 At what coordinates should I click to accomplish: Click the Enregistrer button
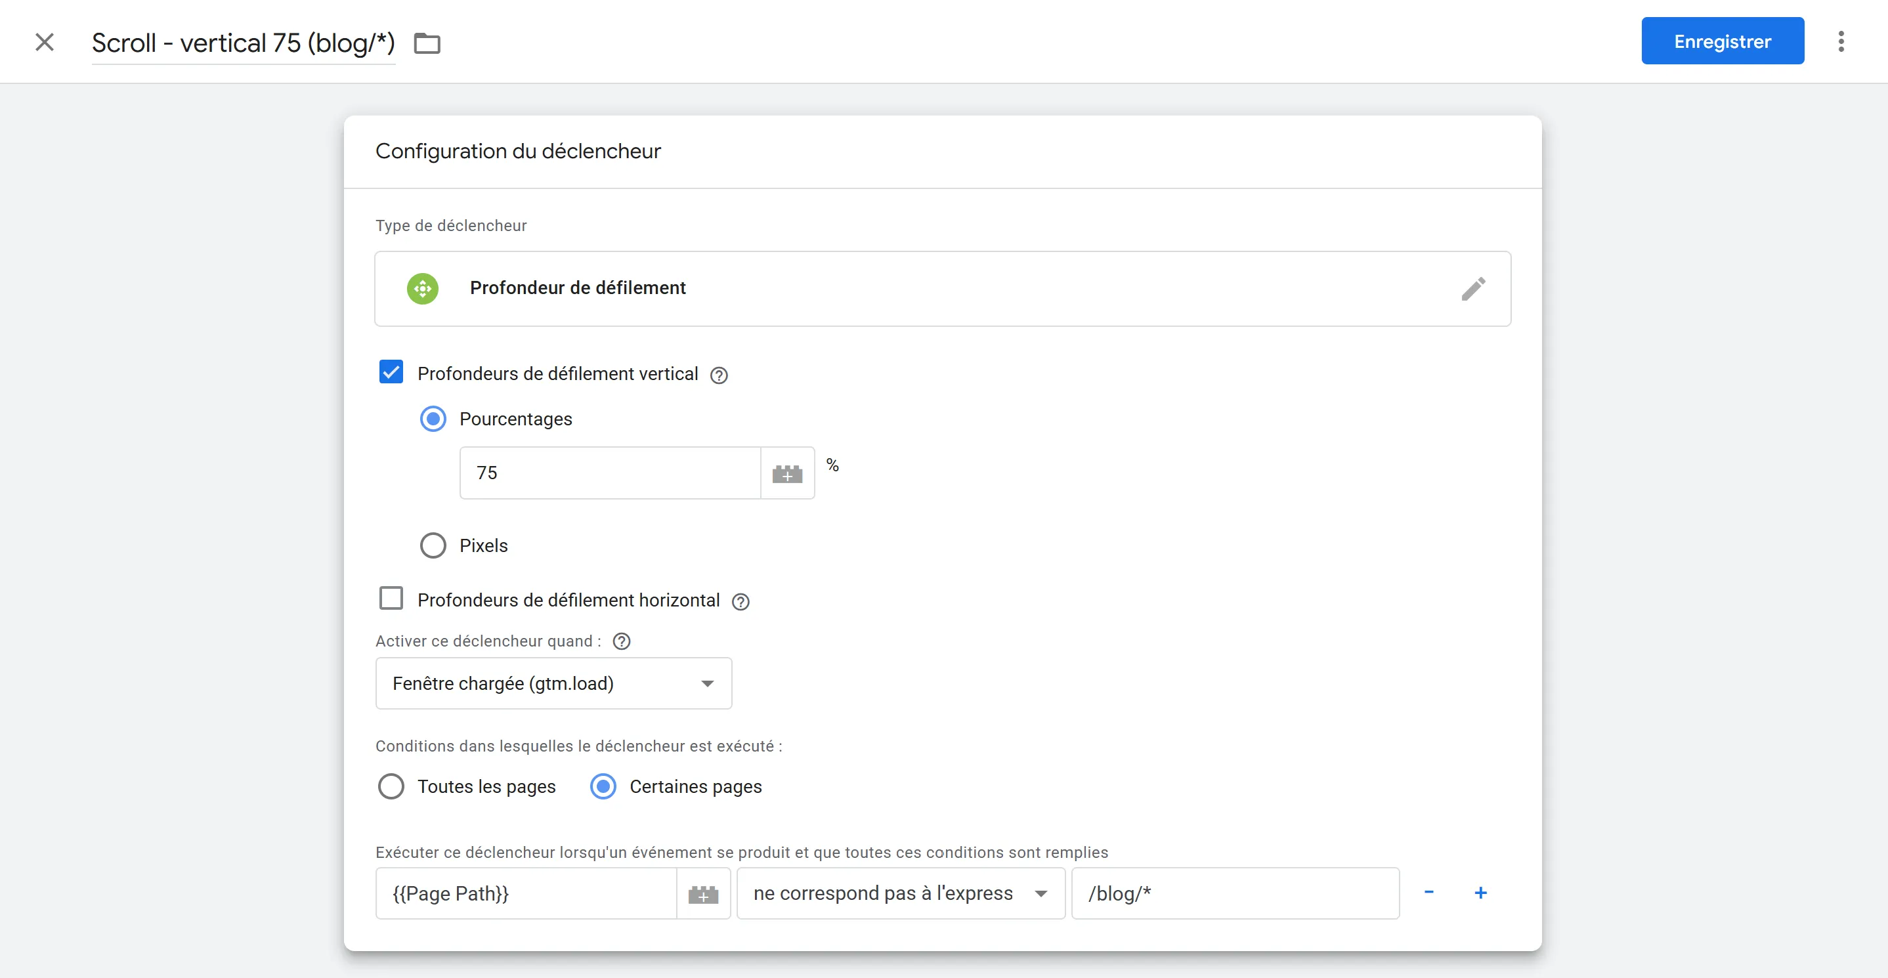pyautogui.click(x=1723, y=41)
